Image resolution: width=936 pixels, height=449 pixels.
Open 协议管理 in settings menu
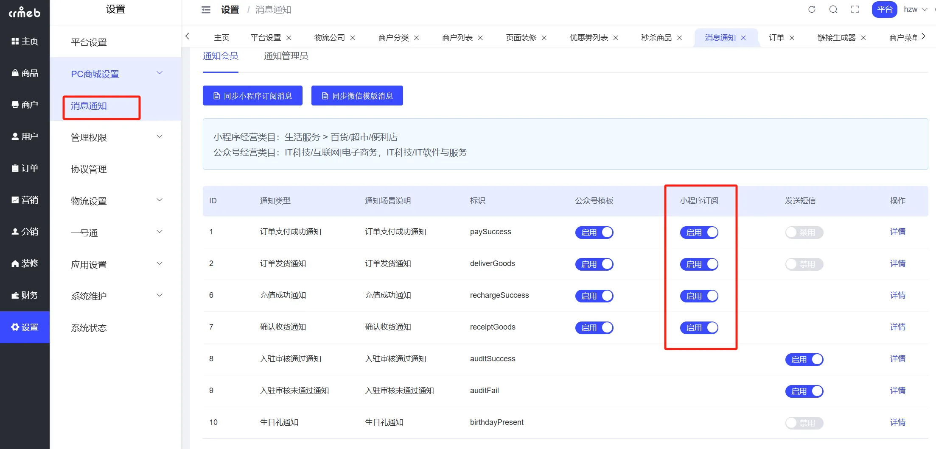coord(115,169)
